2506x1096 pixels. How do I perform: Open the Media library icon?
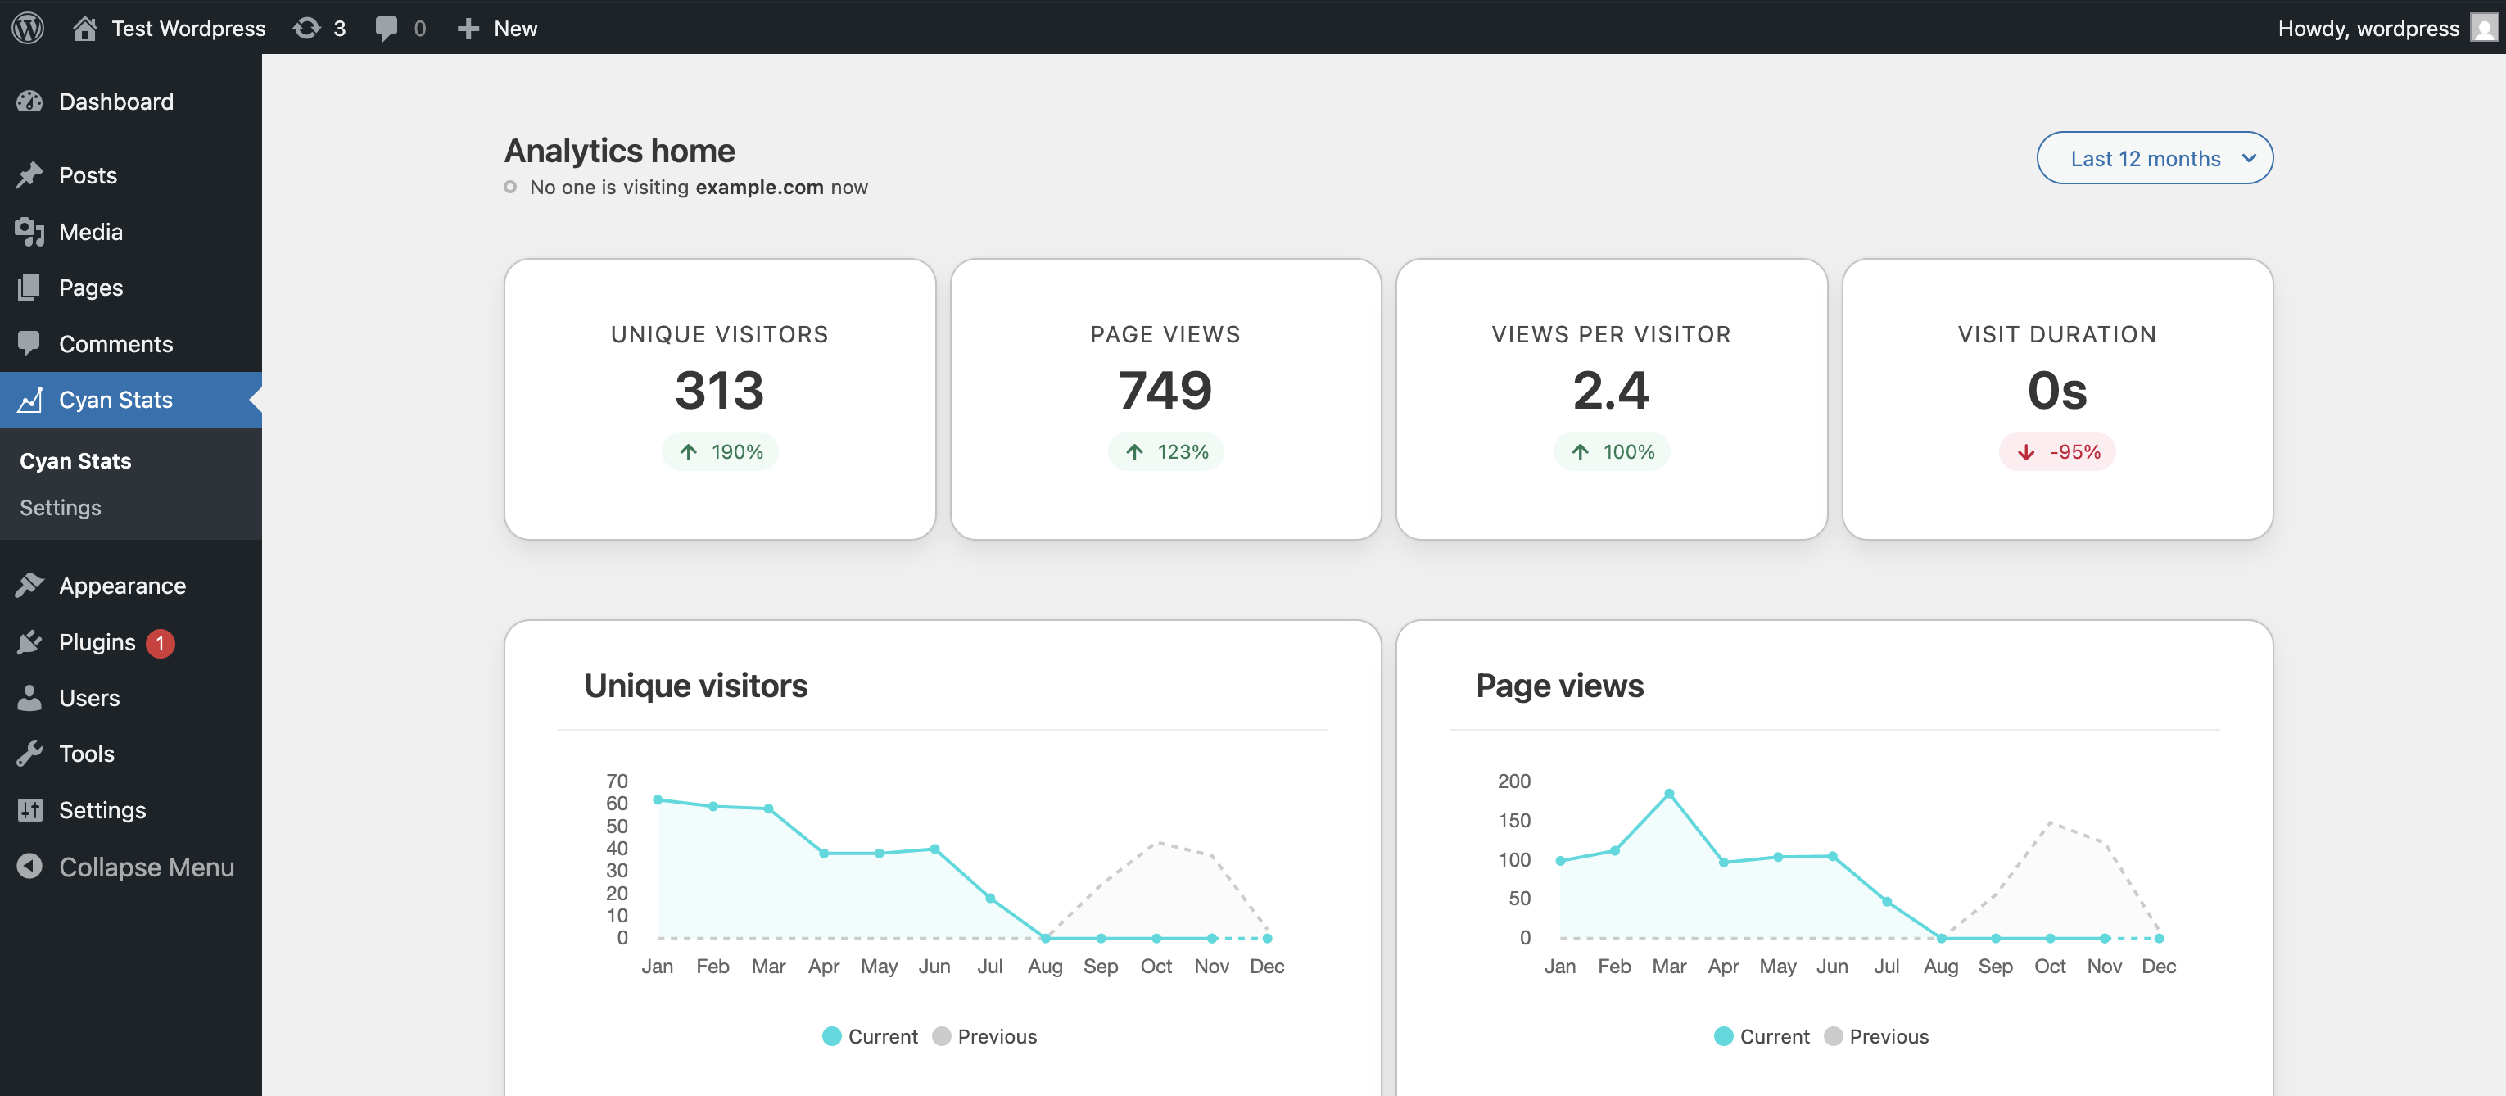click(x=30, y=232)
